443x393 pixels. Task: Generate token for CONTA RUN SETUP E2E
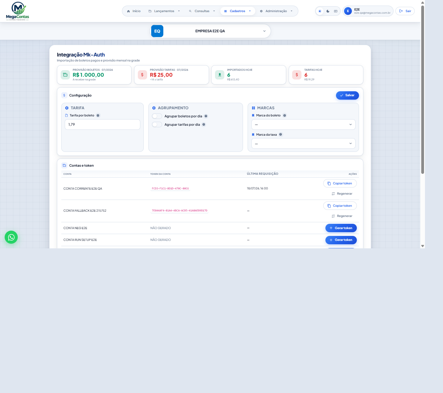click(x=341, y=240)
